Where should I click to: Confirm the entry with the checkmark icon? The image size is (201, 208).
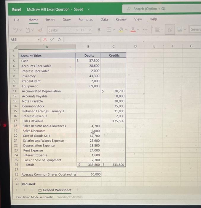click(x=52, y=39)
